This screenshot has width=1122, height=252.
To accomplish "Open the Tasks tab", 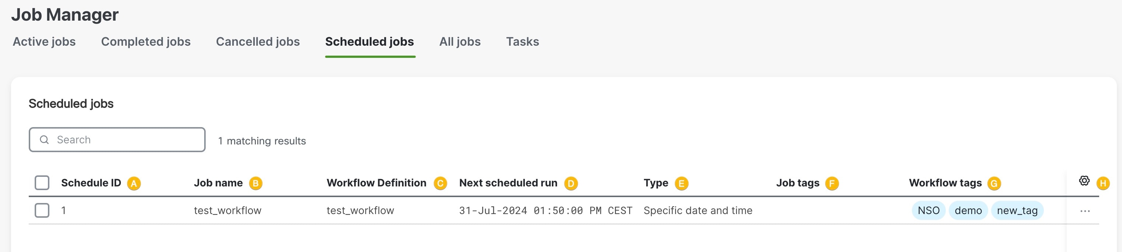I will [522, 41].
